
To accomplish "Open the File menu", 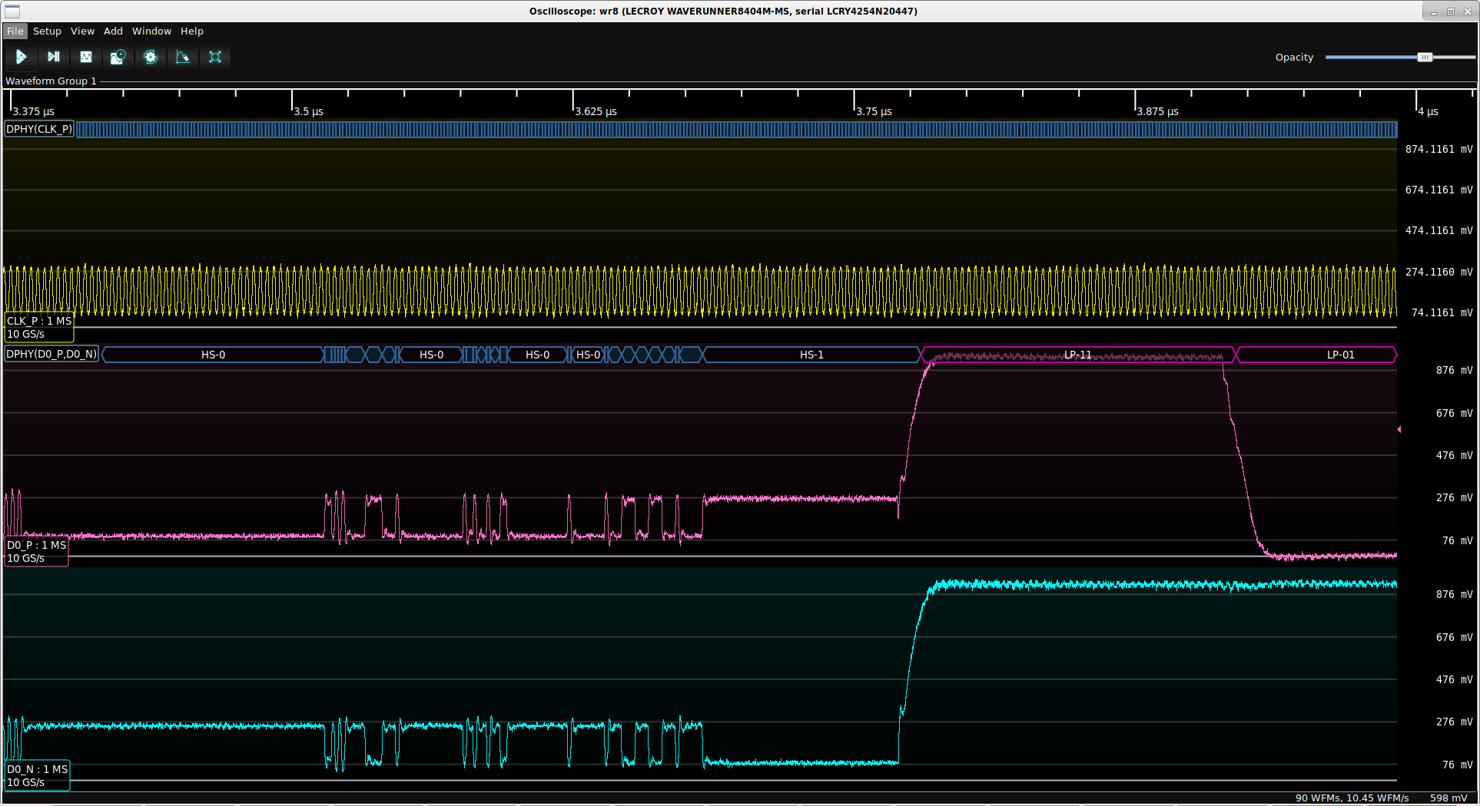I will (x=15, y=31).
